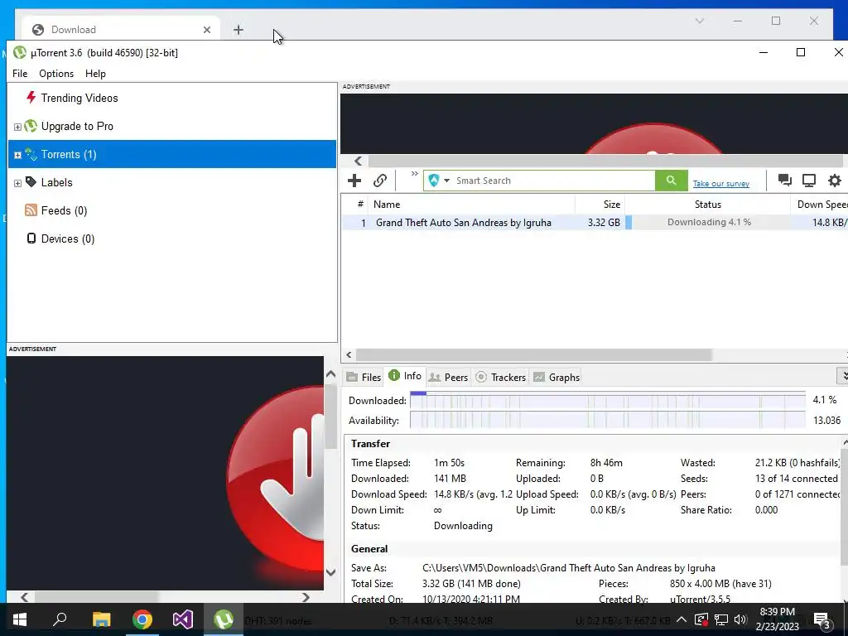Open Google Chrome from taskbar

click(x=142, y=619)
